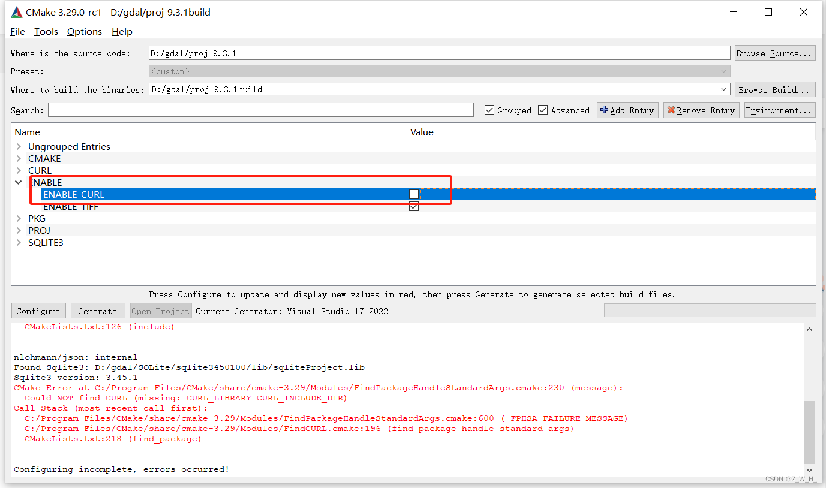826x488 pixels.
Task: Click the Browse Source button
Action: click(x=775, y=53)
